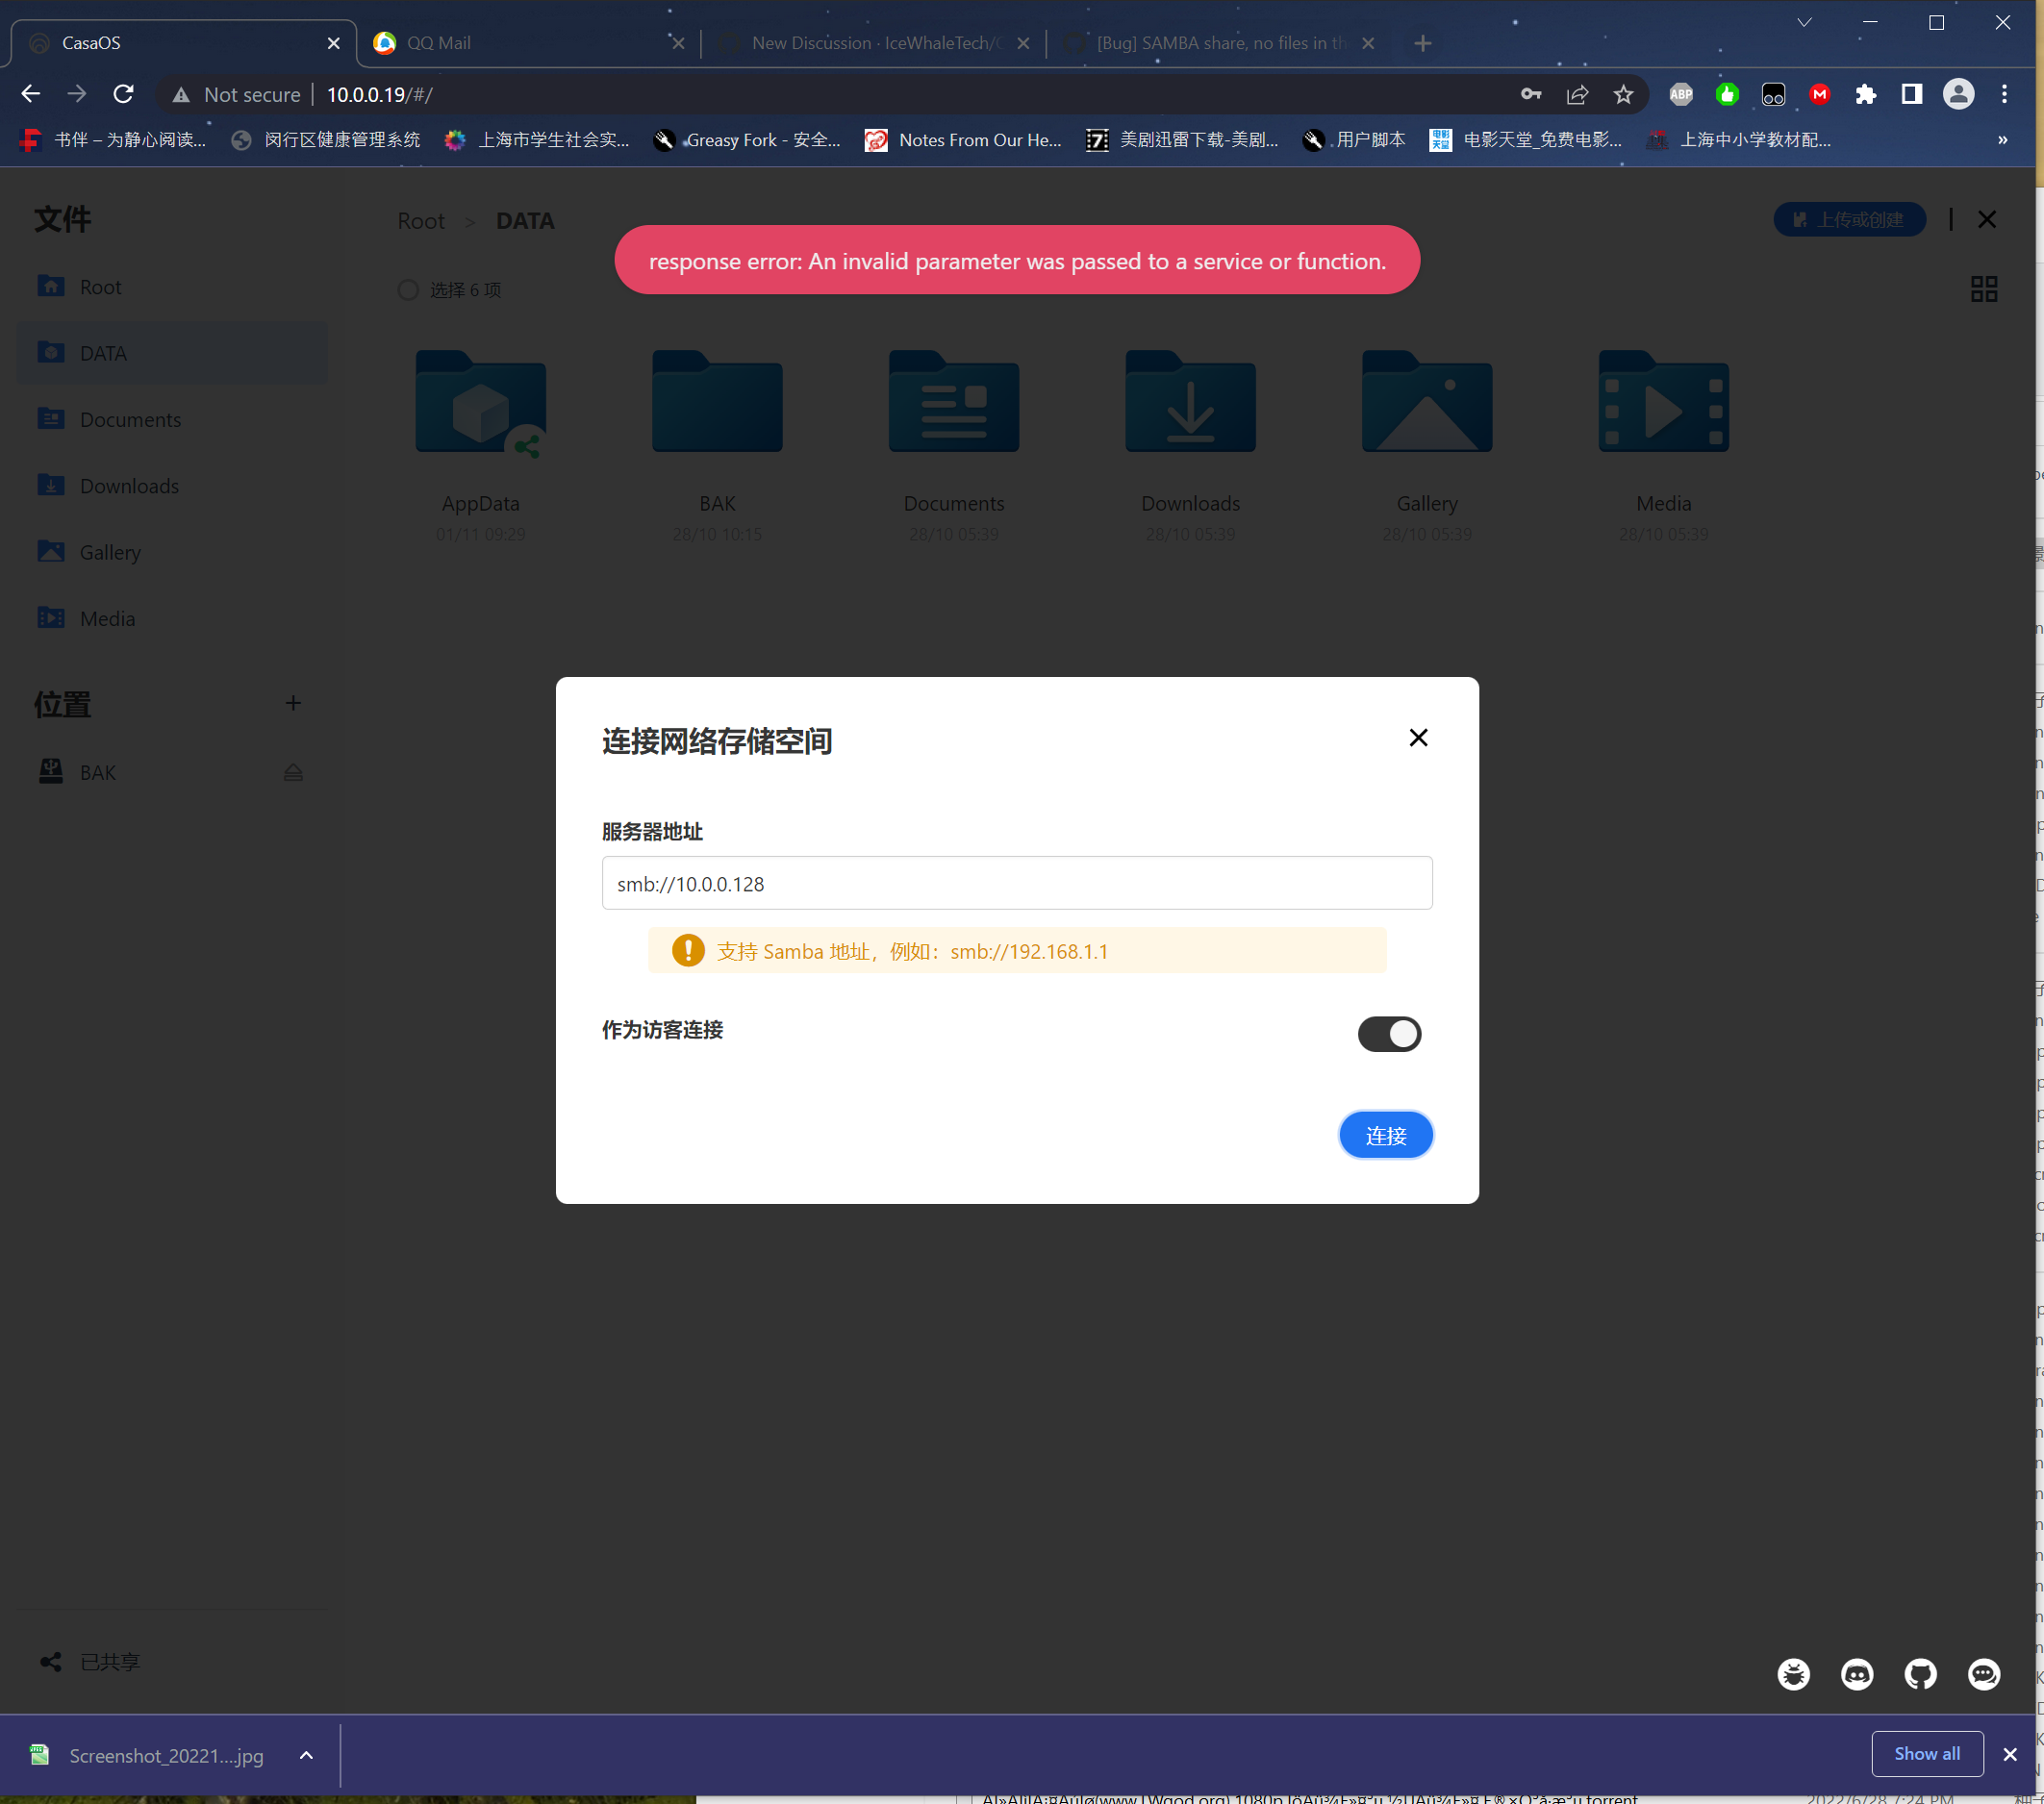The height and width of the screenshot is (1804, 2044).
Task: Click the blue 连接 connect button
Action: [1385, 1135]
